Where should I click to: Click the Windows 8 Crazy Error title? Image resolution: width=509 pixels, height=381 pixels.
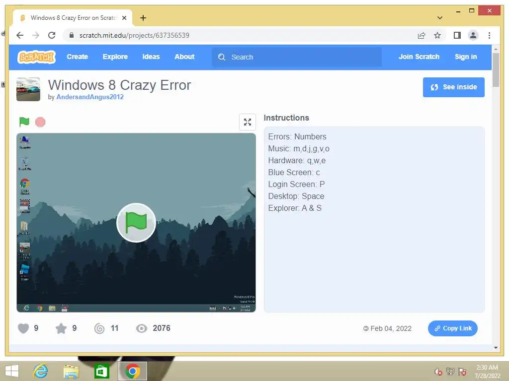point(119,85)
